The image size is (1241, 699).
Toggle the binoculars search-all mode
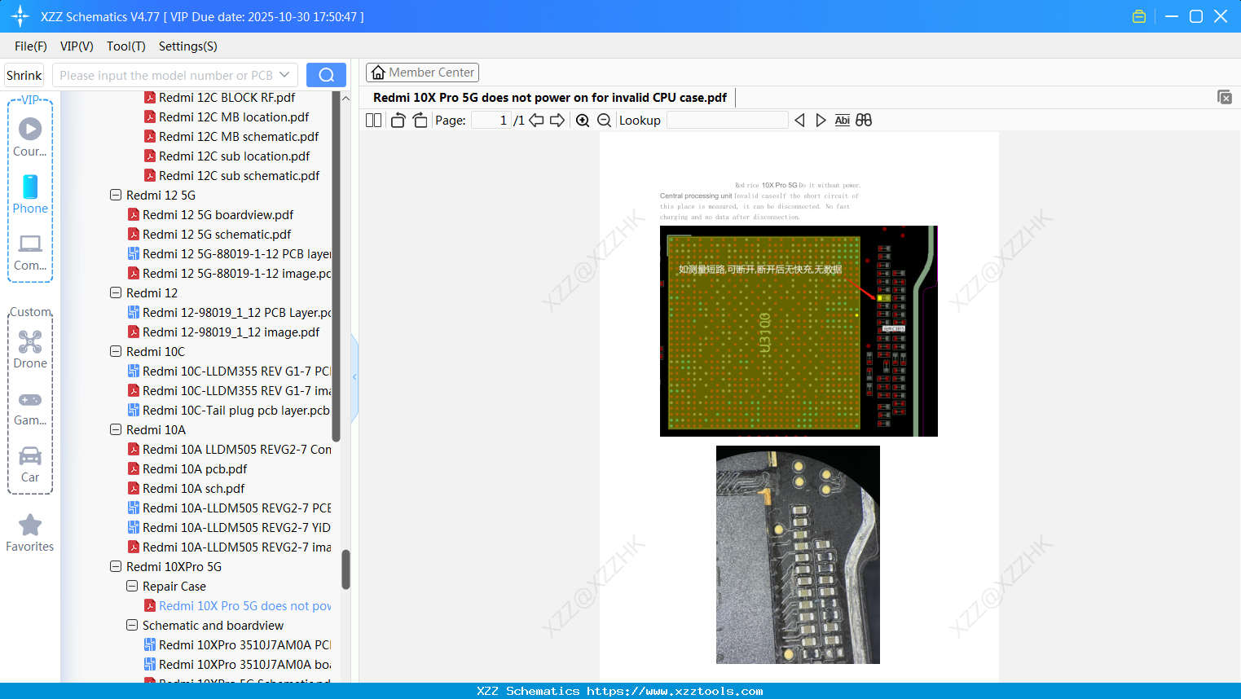[864, 120]
